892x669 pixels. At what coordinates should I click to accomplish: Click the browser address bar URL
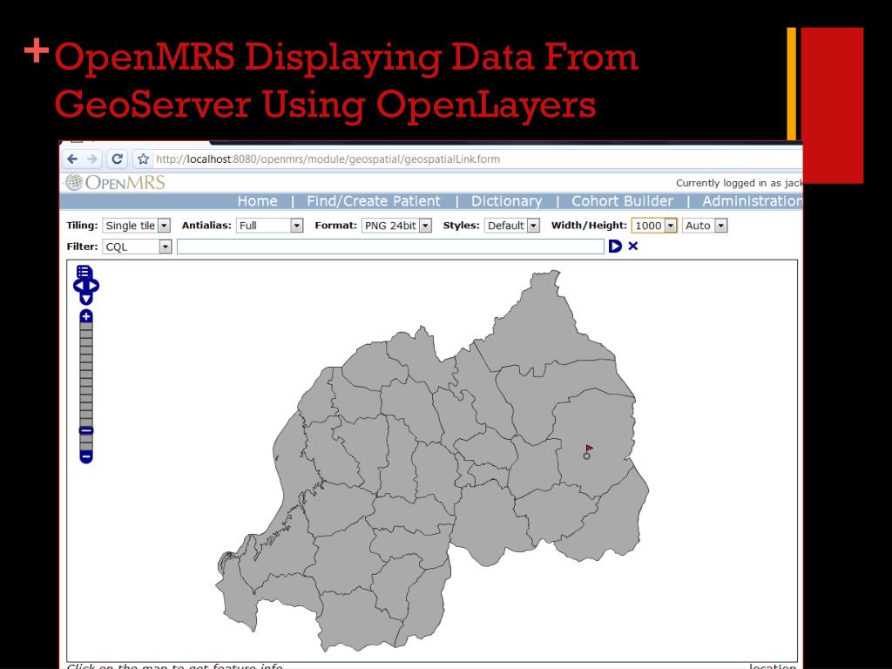(328, 159)
